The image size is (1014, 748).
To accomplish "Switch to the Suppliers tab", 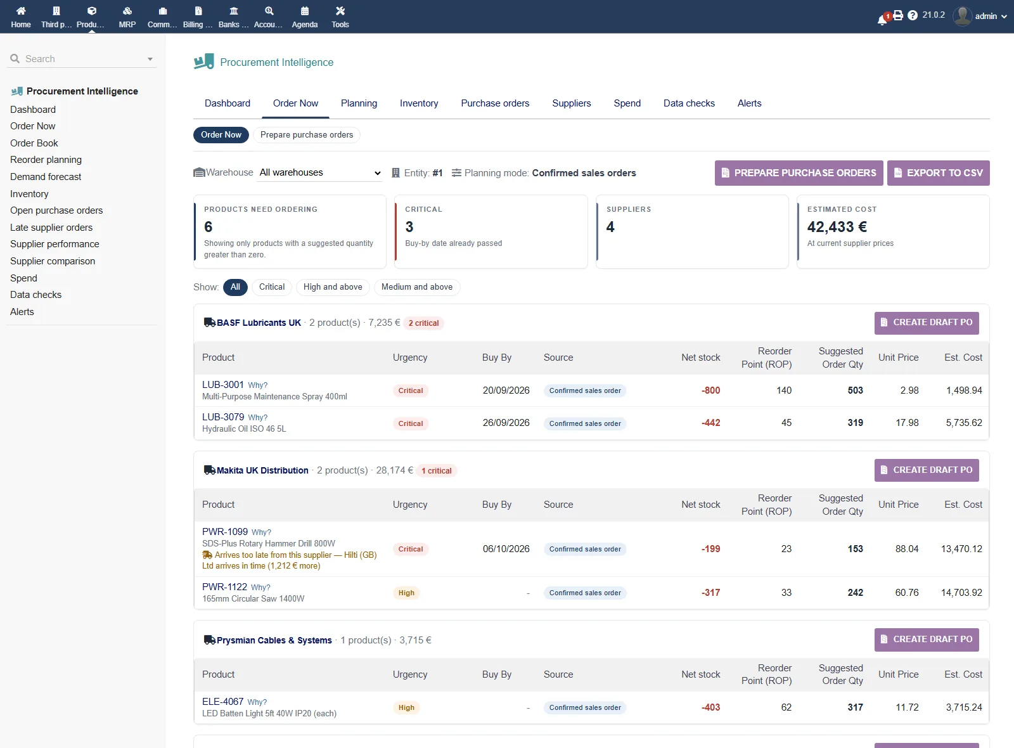I will coord(572,103).
